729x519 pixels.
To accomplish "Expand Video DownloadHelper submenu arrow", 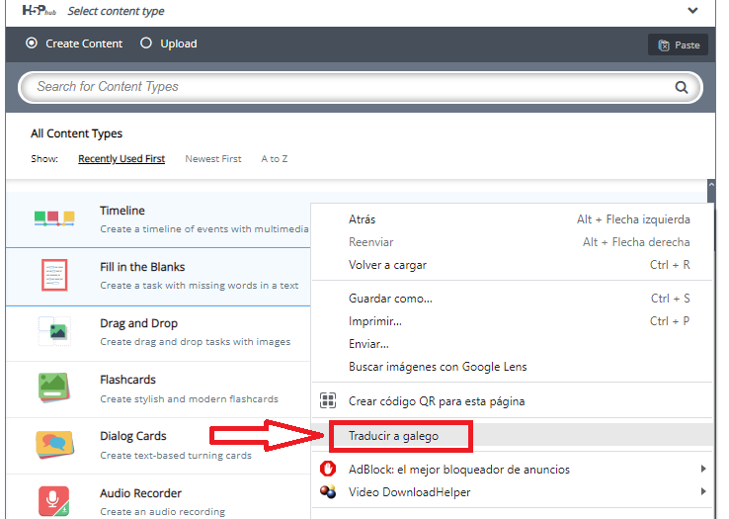I will point(703,491).
